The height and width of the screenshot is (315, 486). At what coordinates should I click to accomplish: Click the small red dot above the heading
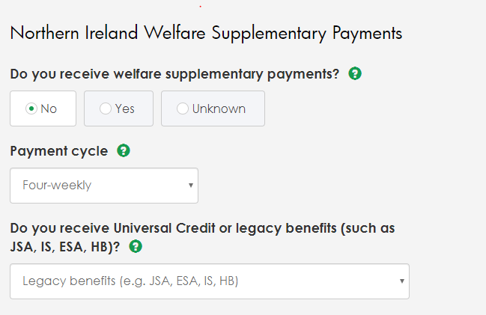200,6
